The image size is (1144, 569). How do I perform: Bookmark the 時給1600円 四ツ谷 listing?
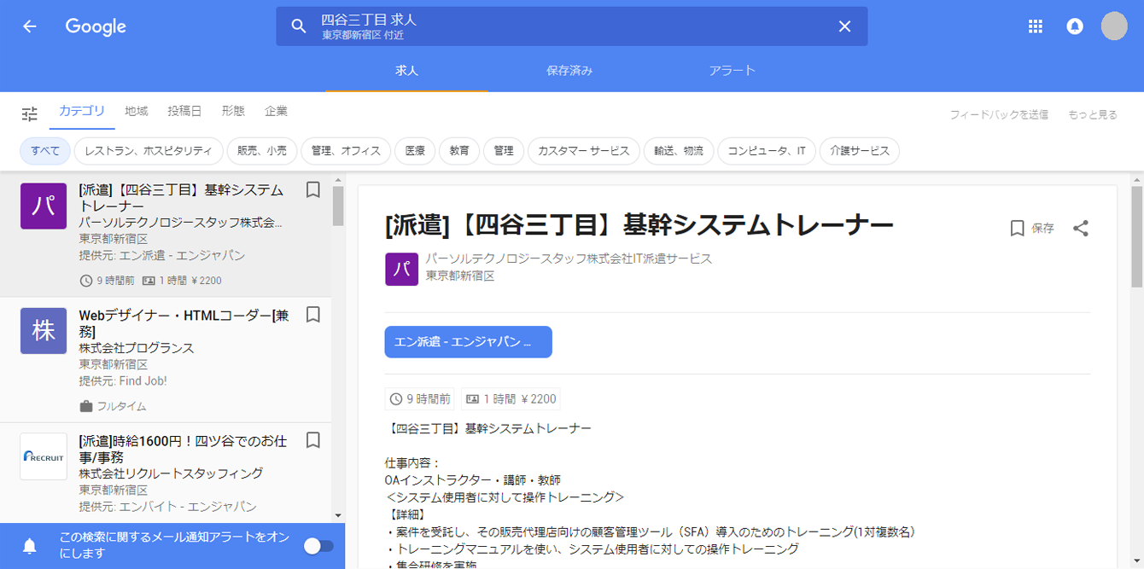click(x=313, y=440)
